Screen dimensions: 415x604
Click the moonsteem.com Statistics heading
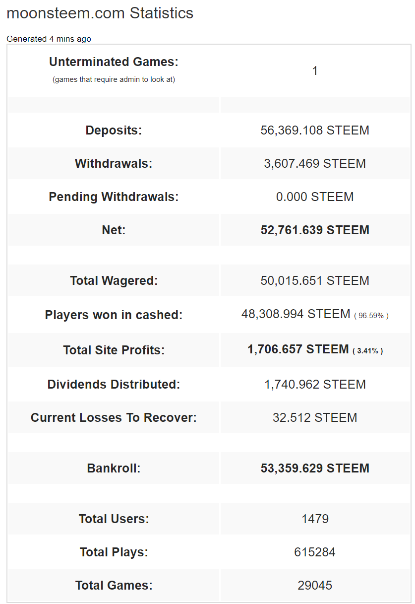point(100,13)
